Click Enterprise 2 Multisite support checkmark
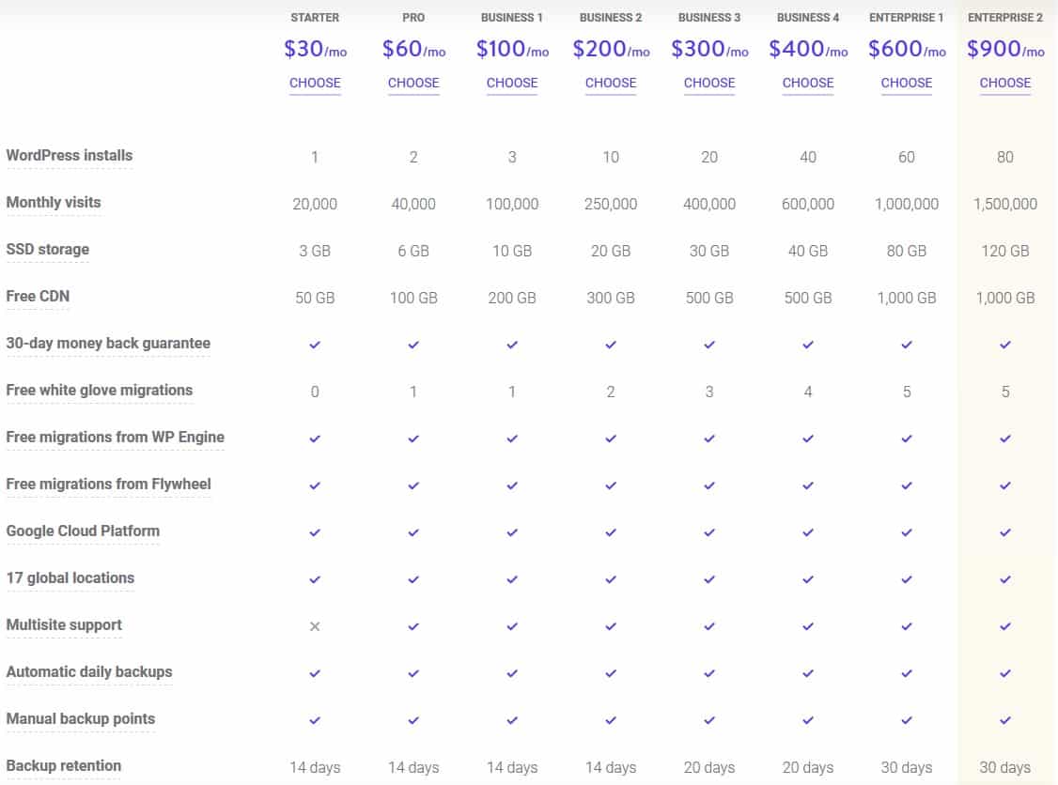Viewport: 1058px width, 785px height. coord(1004,626)
